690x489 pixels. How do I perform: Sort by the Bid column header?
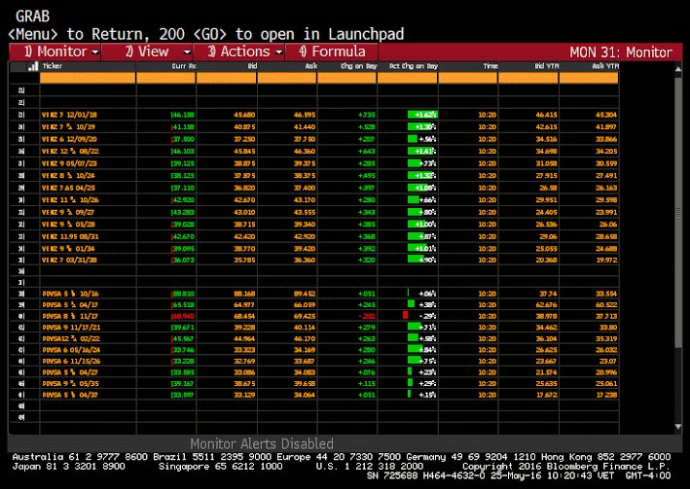252,66
